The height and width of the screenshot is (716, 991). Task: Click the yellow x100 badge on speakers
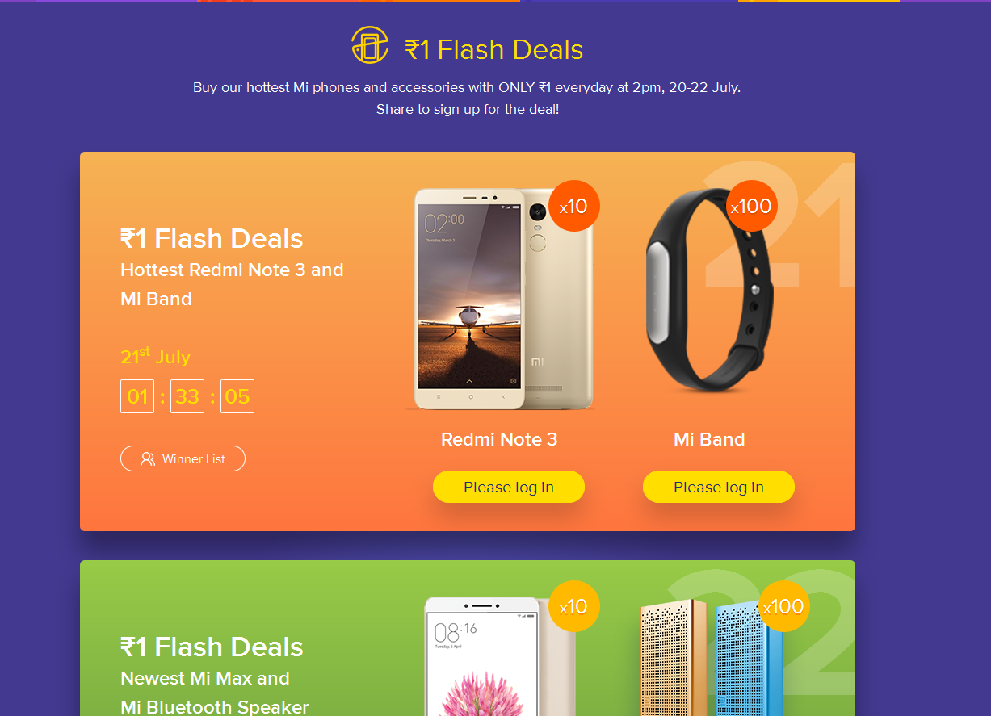coord(783,606)
